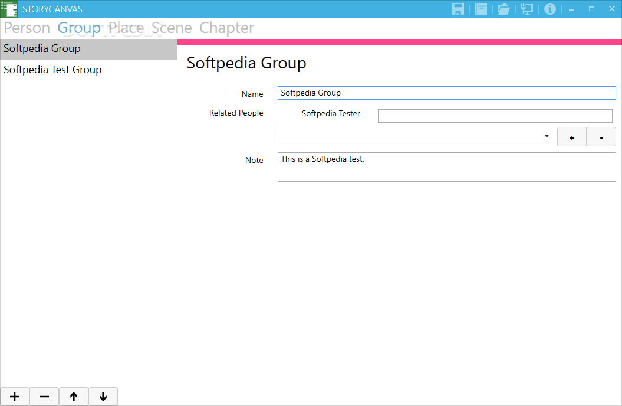
Task: Click the save floppy disk icon
Action: (458, 9)
